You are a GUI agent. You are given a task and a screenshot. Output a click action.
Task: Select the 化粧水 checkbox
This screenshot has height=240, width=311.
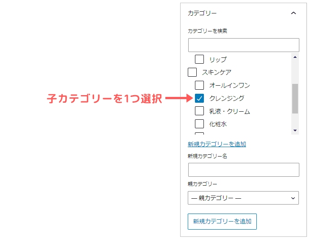(x=199, y=124)
